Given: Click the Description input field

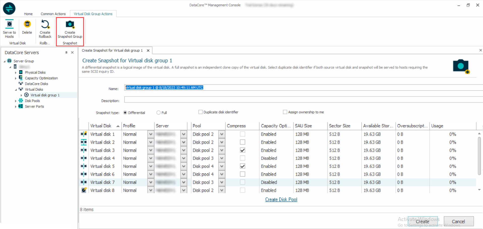Looking at the screenshot, I should [304, 100].
